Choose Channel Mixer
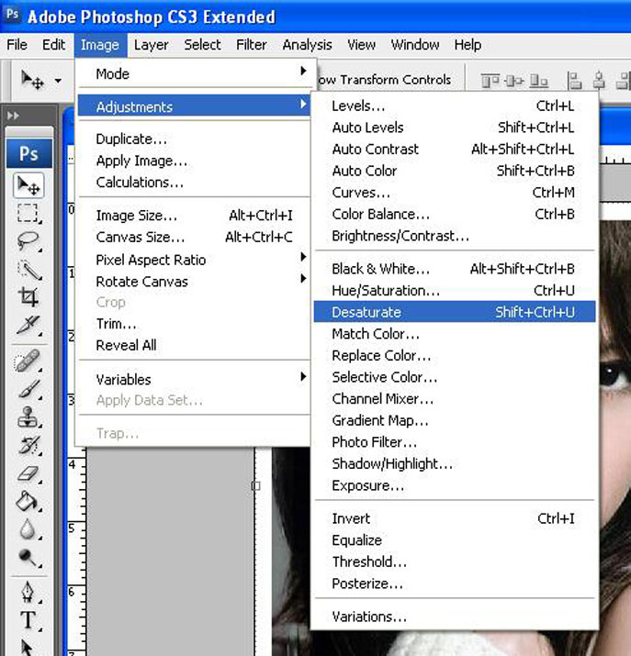631x656 pixels. point(455,399)
